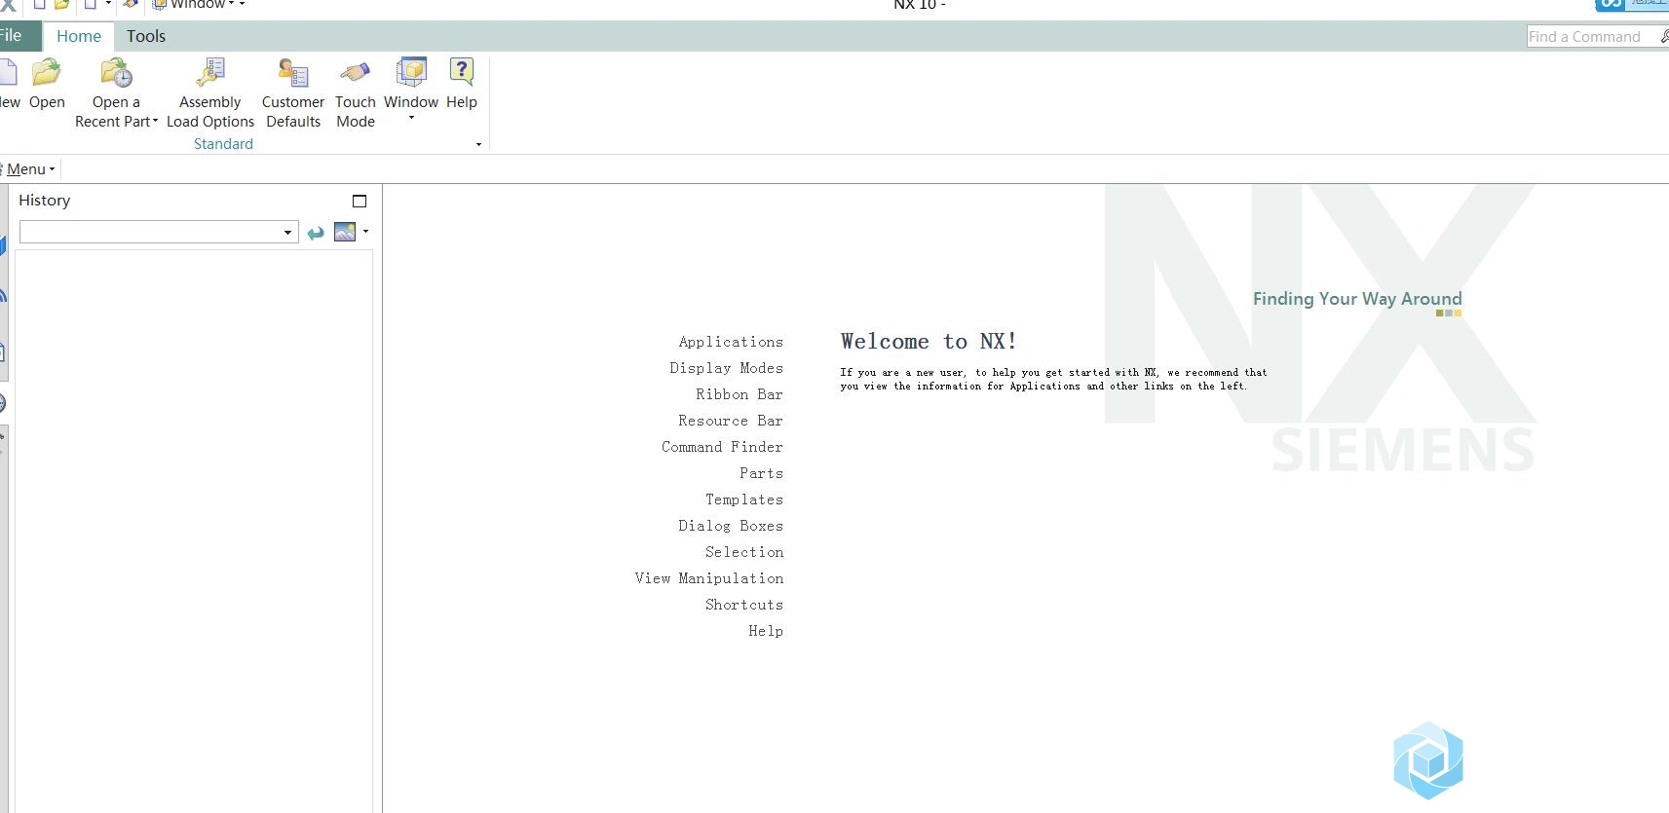Open the Parts link

point(761,473)
